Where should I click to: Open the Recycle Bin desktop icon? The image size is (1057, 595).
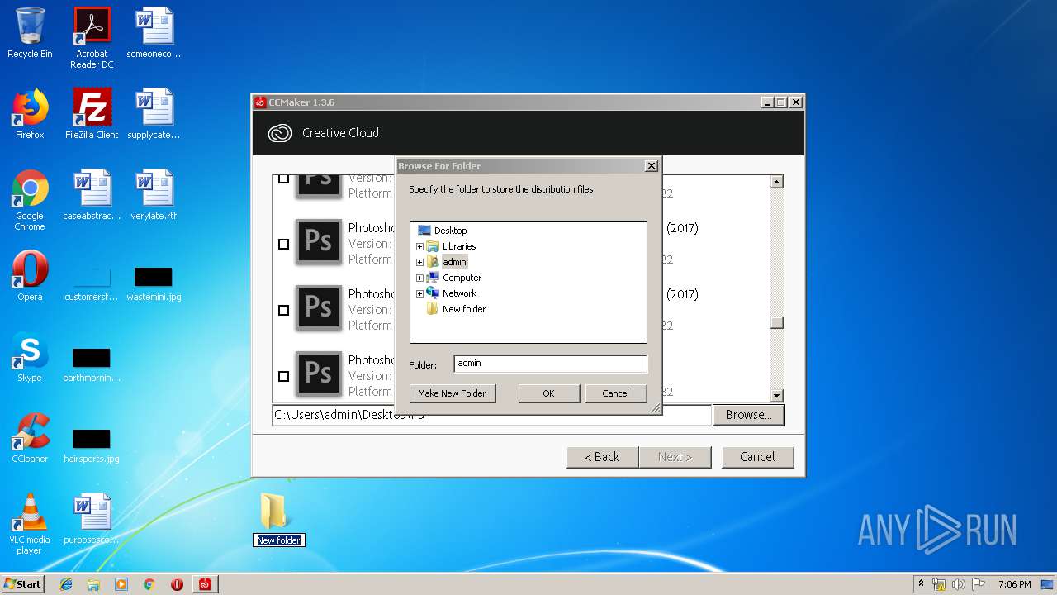pyautogui.click(x=30, y=33)
